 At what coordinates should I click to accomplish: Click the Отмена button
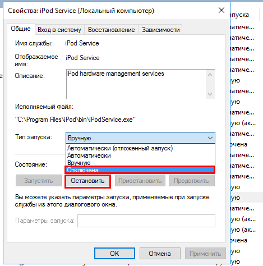click(x=160, y=254)
